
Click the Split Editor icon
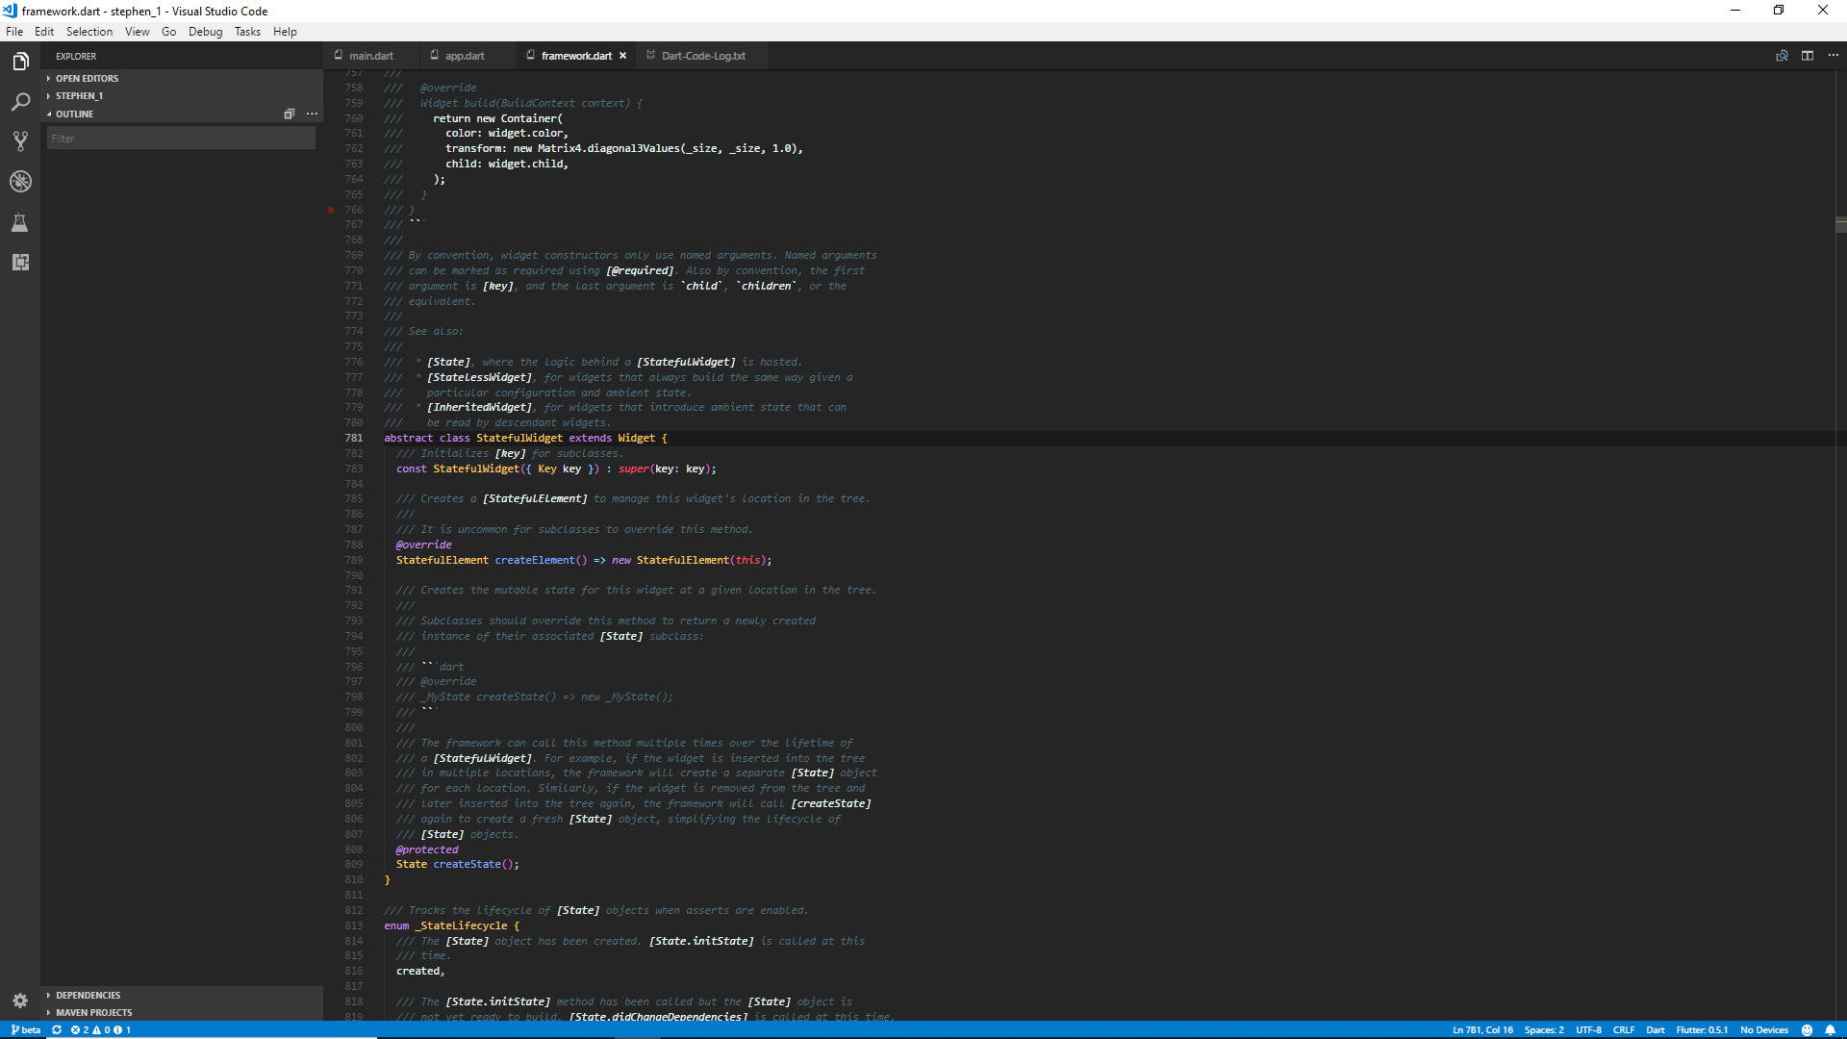click(1806, 56)
